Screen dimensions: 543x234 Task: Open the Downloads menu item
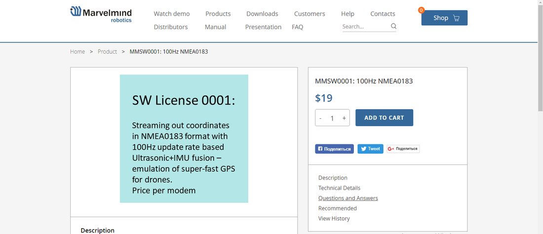(262, 14)
